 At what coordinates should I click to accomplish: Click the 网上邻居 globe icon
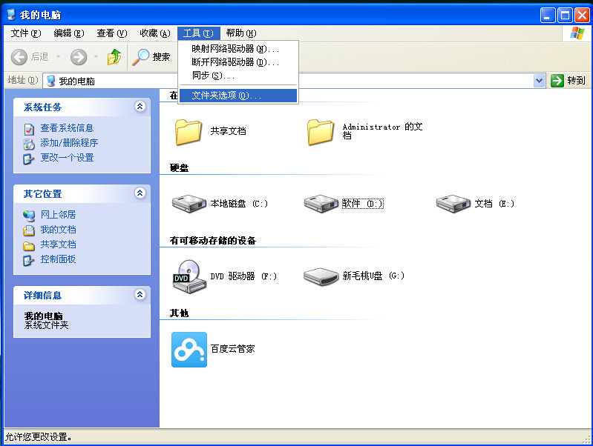(x=29, y=216)
